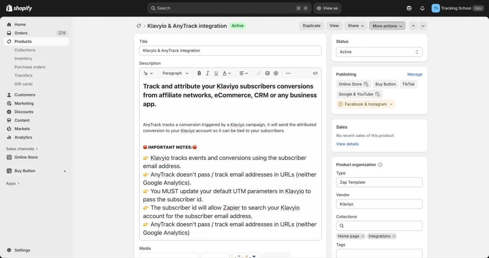Switch to HTML code view
The width and height of the screenshot is (489, 258).
[x=315, y=73]
